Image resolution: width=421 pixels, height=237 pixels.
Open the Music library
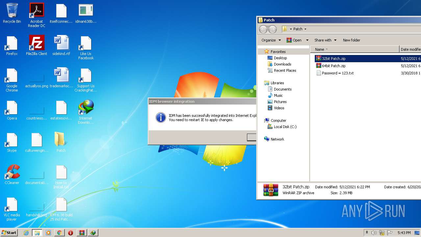[x=278, y=95]
